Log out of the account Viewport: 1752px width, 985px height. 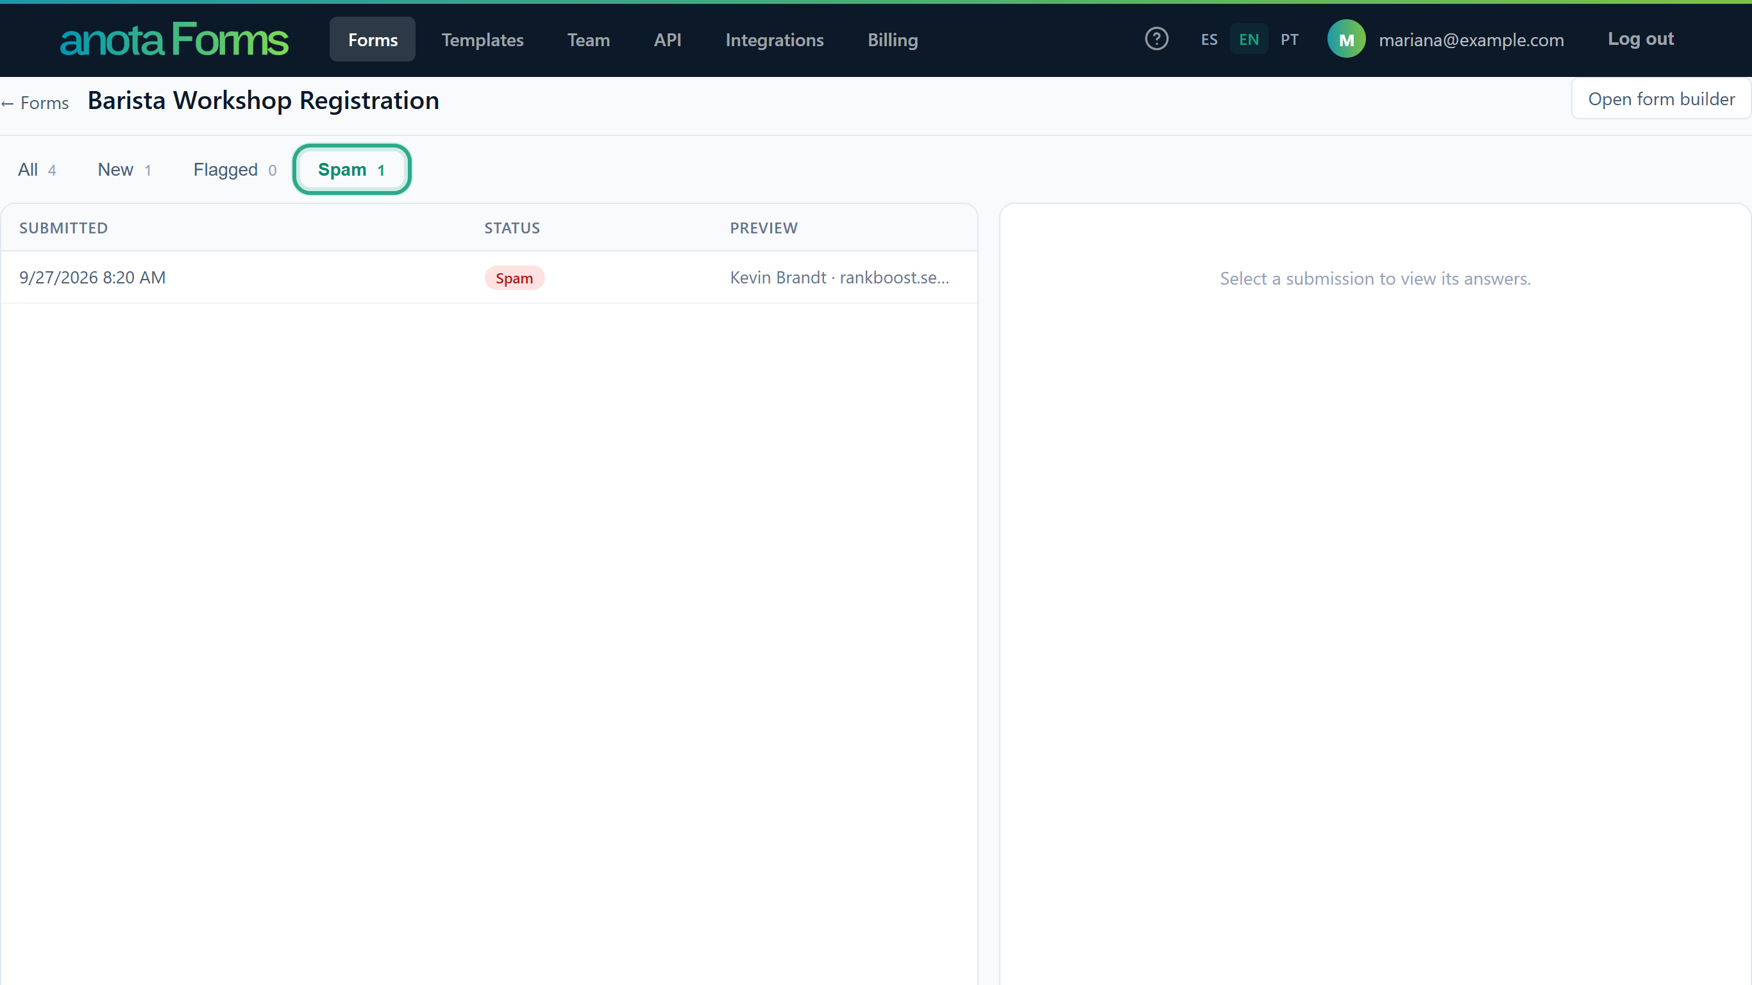pyautogui.click(x=1640, y=38)
